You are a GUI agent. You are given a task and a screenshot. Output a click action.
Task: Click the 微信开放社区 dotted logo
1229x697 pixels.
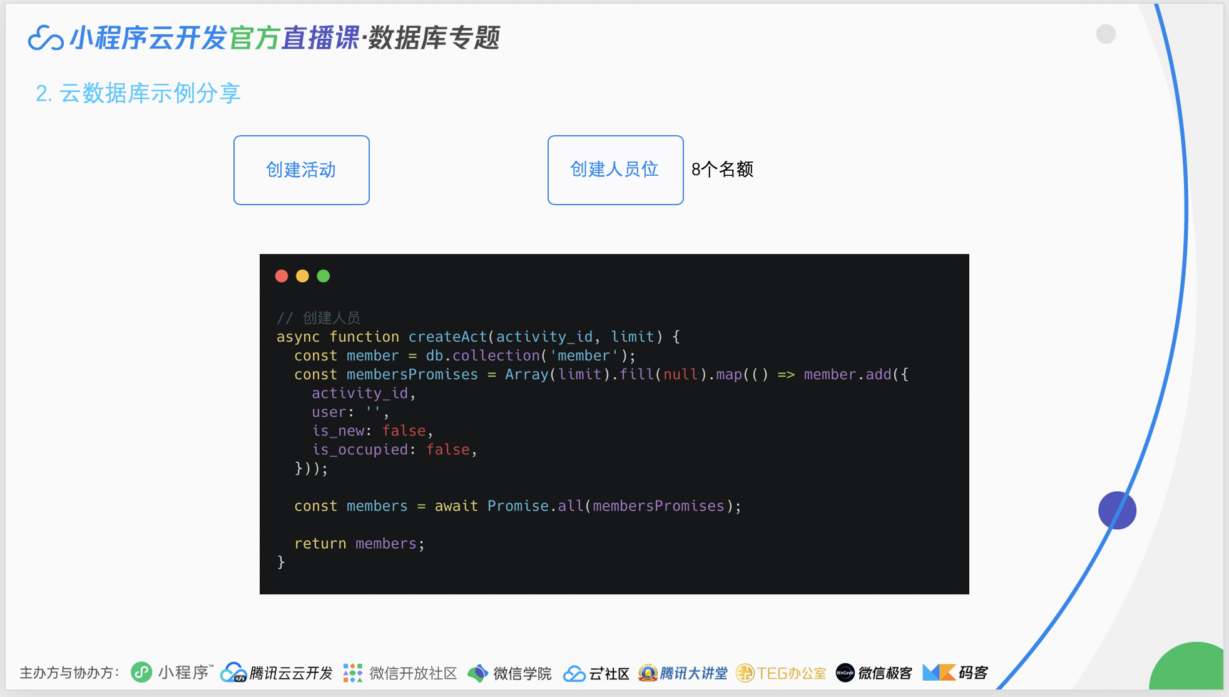tap(353, 673)
